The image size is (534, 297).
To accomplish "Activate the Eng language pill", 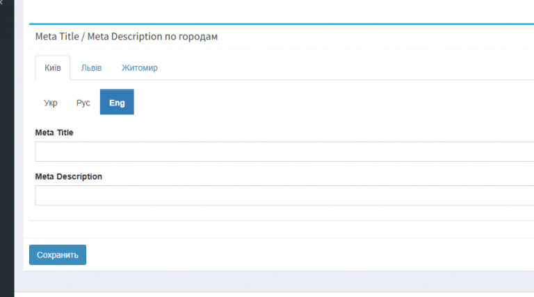I will point(117,102).
